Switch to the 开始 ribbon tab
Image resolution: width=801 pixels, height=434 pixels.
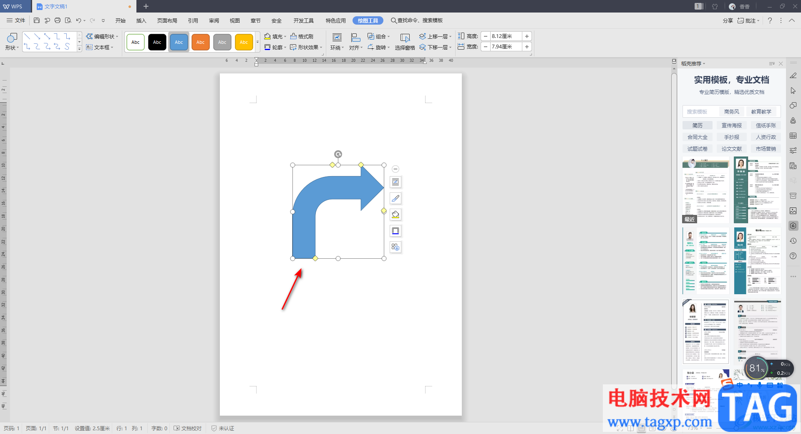(x=121, y=20)
